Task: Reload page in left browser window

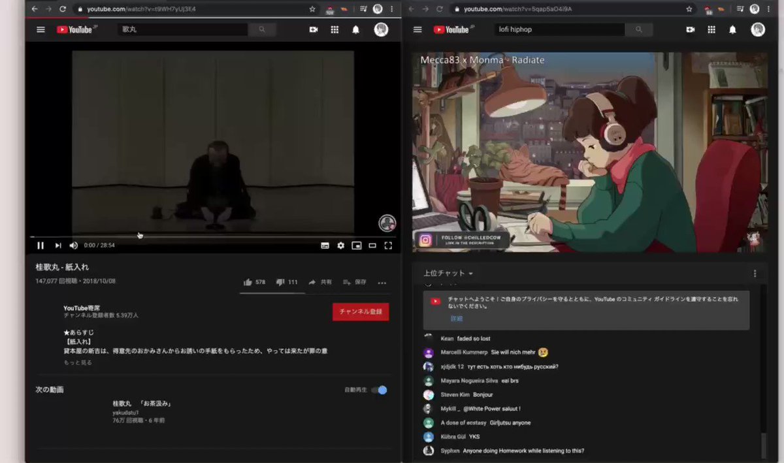Action: pos(63,9)
